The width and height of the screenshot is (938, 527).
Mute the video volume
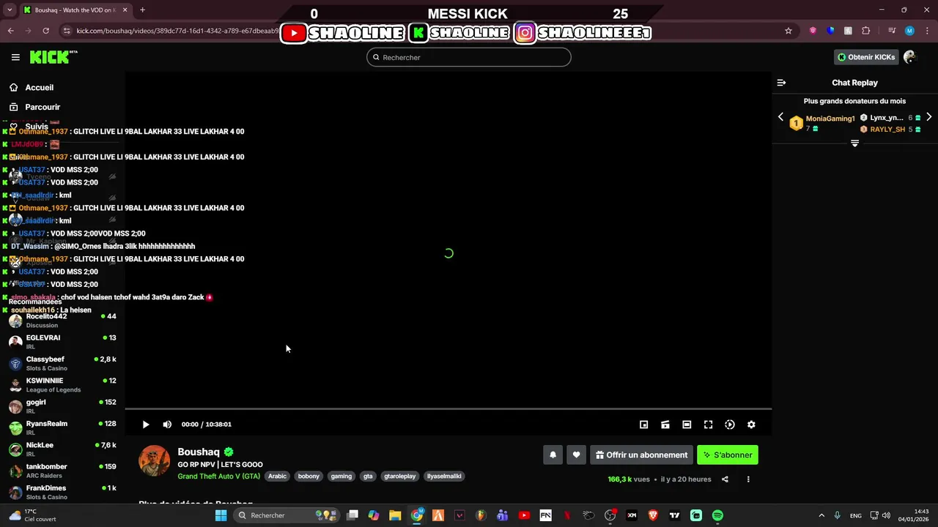(x=167, y=425)
